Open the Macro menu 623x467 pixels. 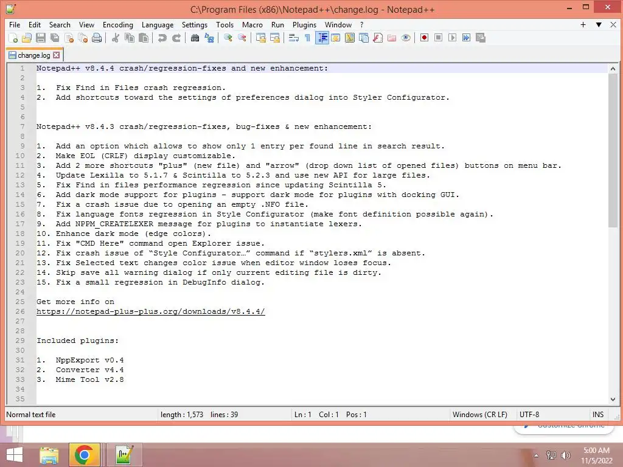pos(252,24)
